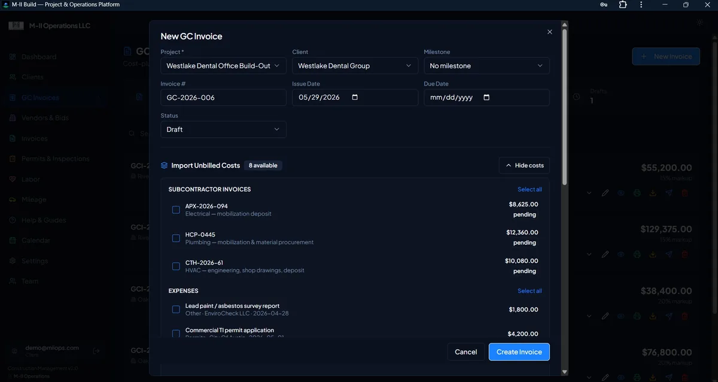This screenshot has width=718, height=382.
Task: Select all expenses
Action: click(530, 291)
